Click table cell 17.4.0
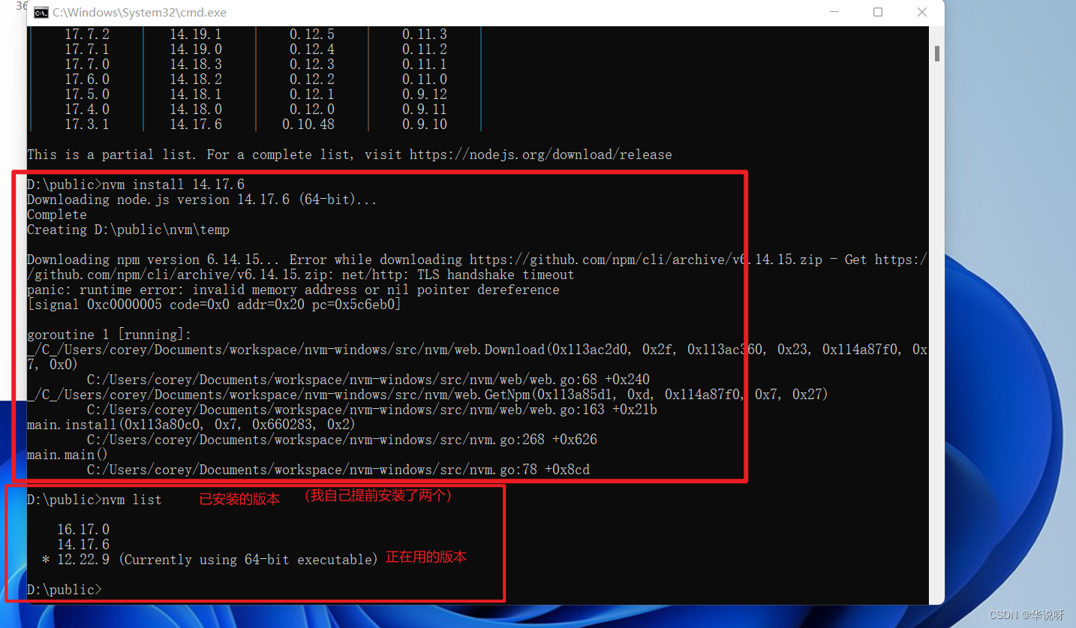 click(87, 110)
